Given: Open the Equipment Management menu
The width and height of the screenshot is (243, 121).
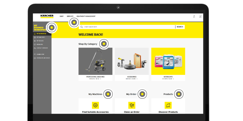Looking at the screenshot, I should (x=86, y=16).
